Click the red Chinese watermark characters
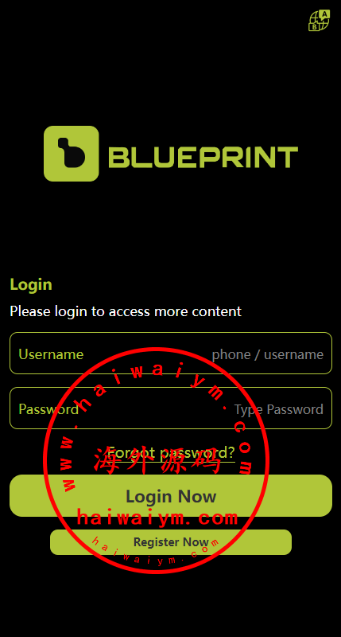Screen dimensions: 341x637 158,461
